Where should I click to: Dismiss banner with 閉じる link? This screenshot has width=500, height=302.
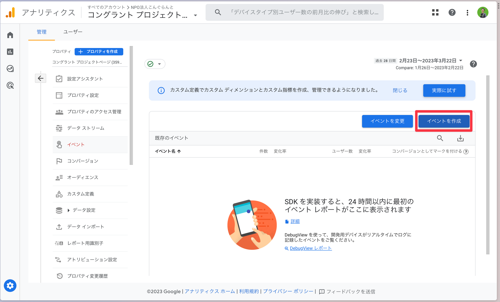pyautogui.click(x=400, y=90)
